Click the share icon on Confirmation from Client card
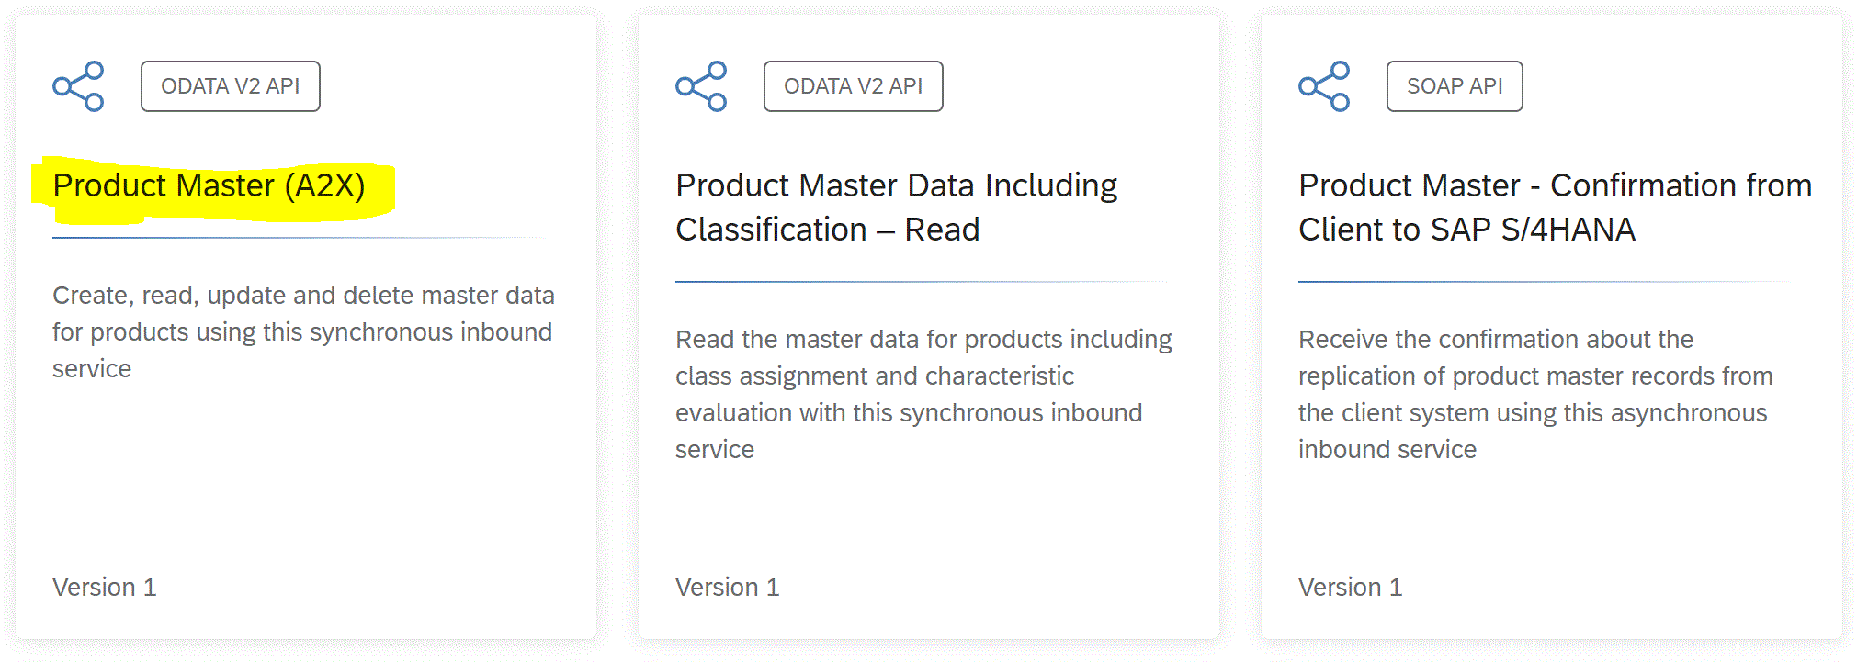1857x662 pixels. pos(1324,86)
